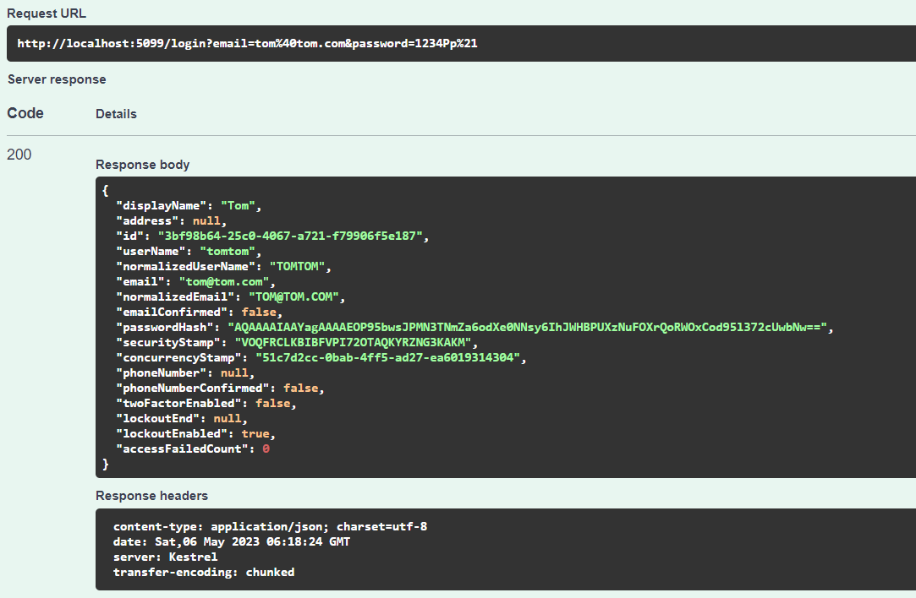Click the 'Details' column header
The height and width of the screenshot is (598, 916).
[116, 114]
